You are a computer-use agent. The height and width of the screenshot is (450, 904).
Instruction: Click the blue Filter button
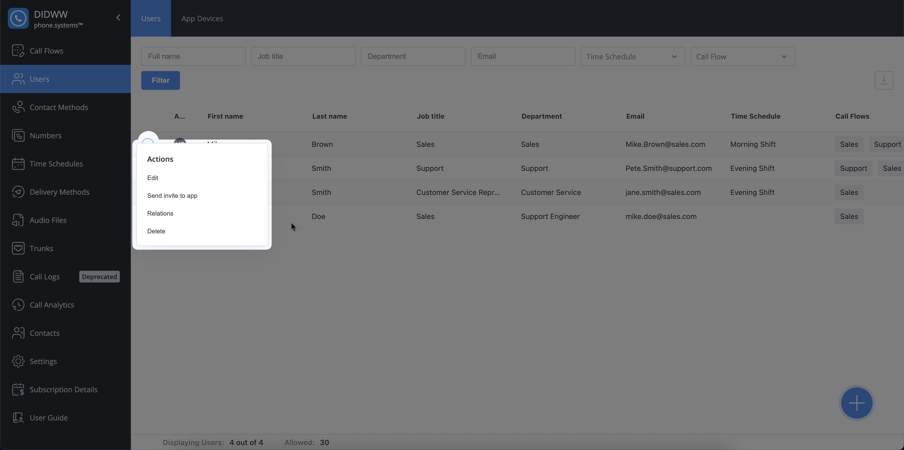tap(160, 80)
